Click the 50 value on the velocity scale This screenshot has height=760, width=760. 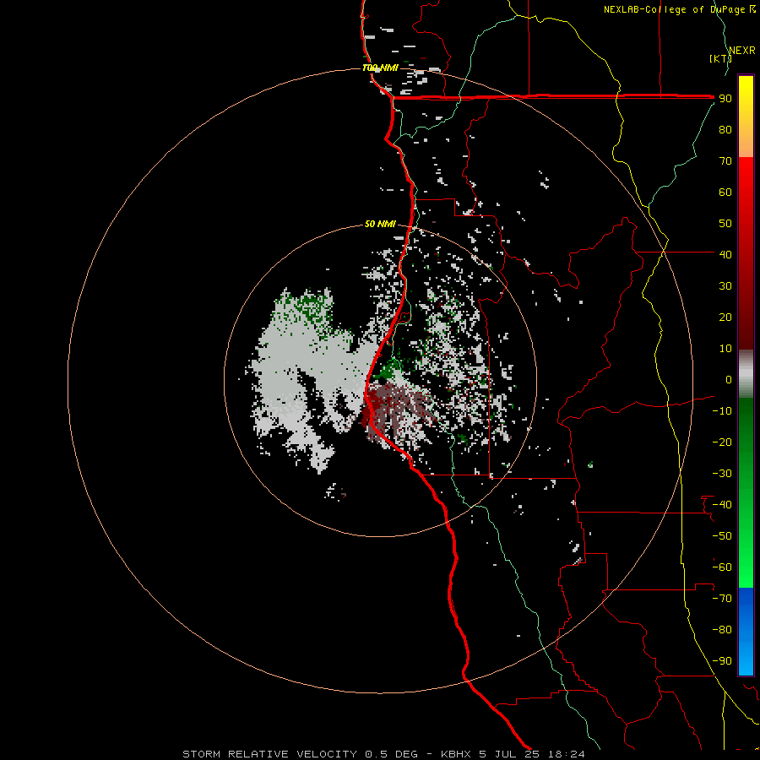pos(725,224)
